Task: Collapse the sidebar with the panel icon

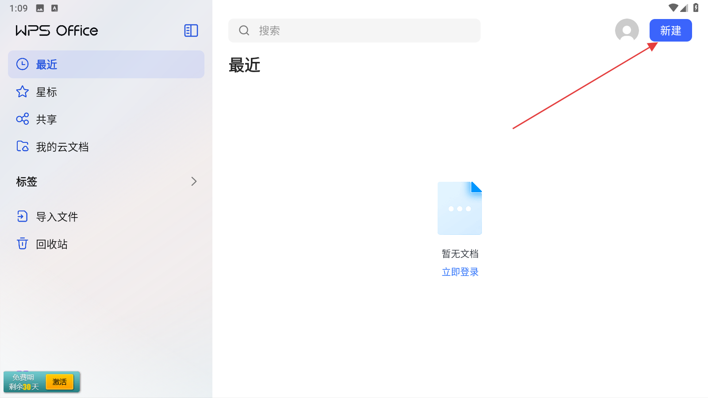Action: click(191, 31)
